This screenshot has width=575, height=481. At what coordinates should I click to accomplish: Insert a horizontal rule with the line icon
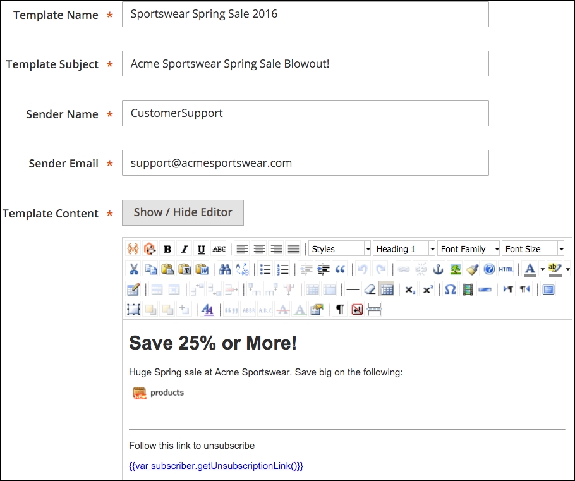pos(353,289)
